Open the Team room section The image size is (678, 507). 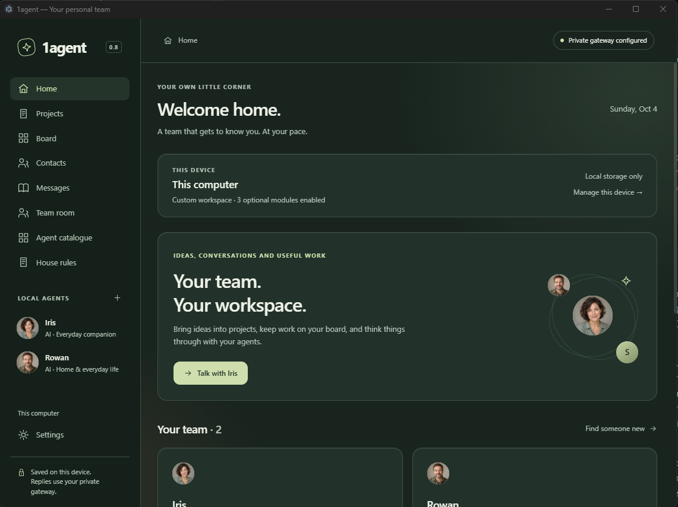pyautogui.click(x=70, y=213)
